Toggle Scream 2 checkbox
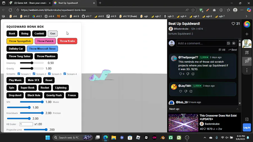This screenshot has width=253, height=142. point(34,74)
